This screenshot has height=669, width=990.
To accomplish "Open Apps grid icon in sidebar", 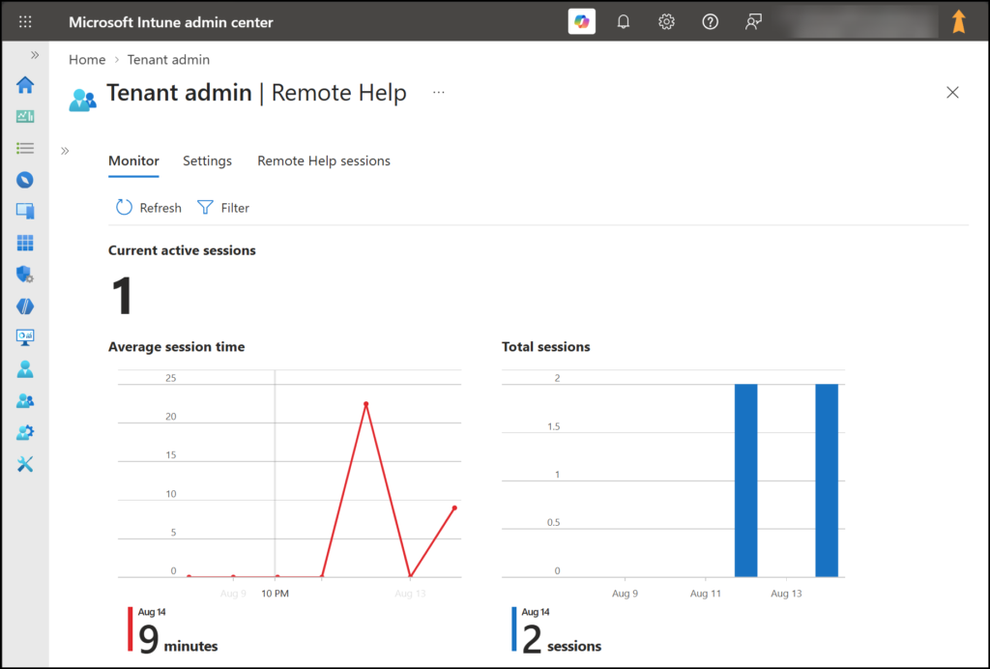I will pyautogui.click(x=25, y=243).
